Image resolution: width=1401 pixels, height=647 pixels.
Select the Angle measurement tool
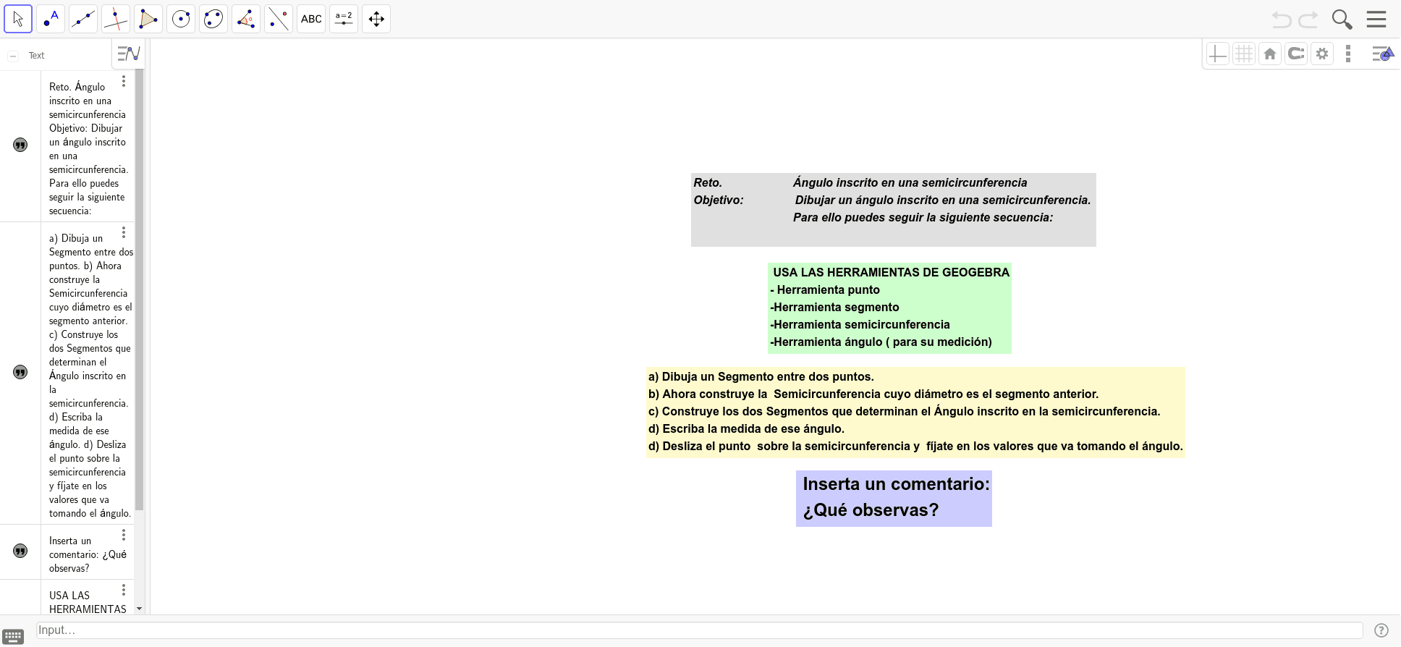coord(246,19)
